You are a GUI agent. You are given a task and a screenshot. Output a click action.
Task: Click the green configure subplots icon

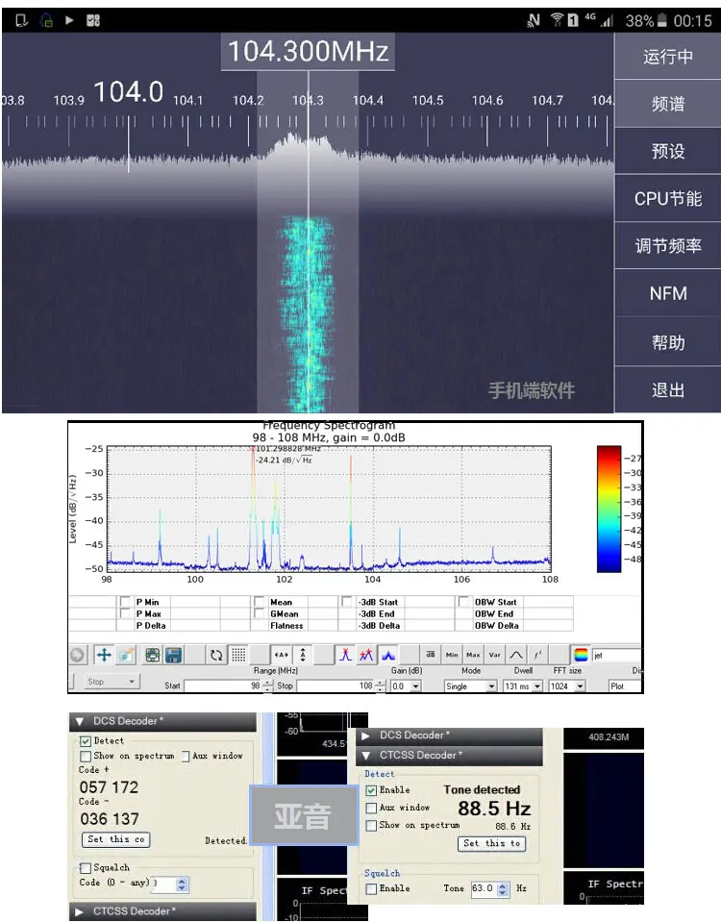(153, 655)
